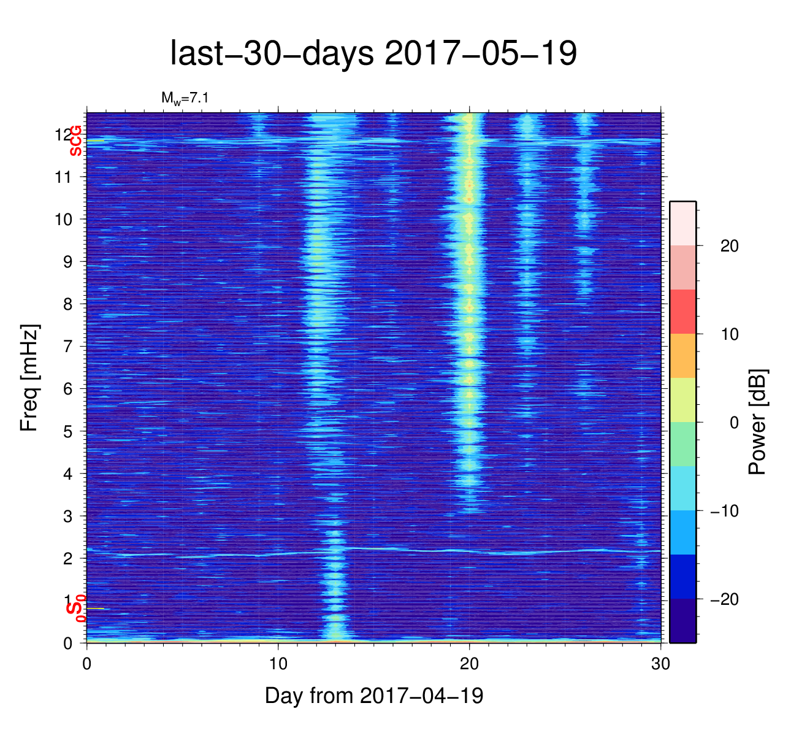Pick the darkest navy bottom colorbar segment
Image resolution: width=791 pixels, height=730 pixels.
[682, 621]
